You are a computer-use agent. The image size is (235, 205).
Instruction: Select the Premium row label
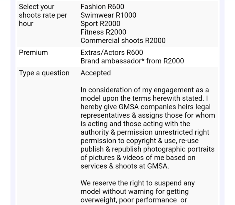click(x=33, y=52)
